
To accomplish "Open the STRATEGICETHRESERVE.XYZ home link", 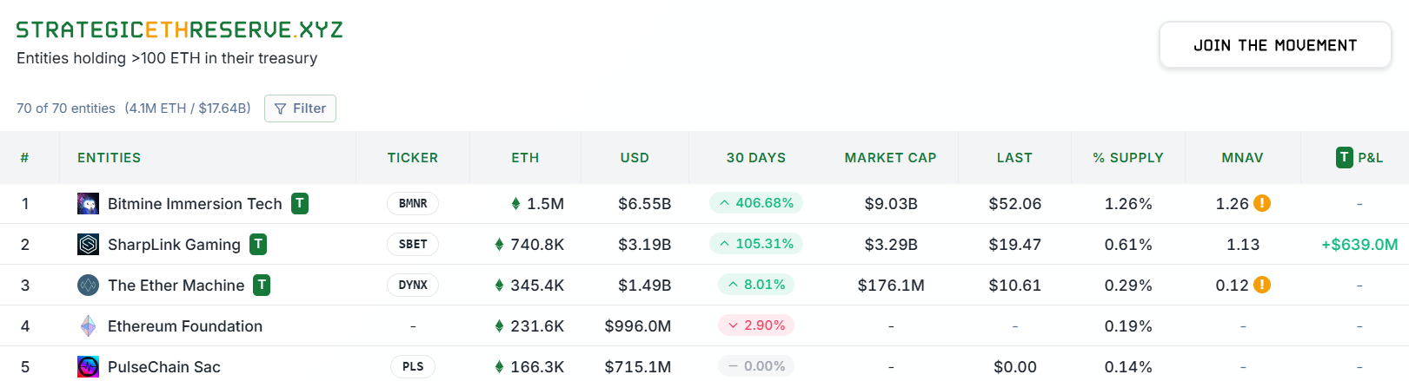I will (x=180, y=30).
